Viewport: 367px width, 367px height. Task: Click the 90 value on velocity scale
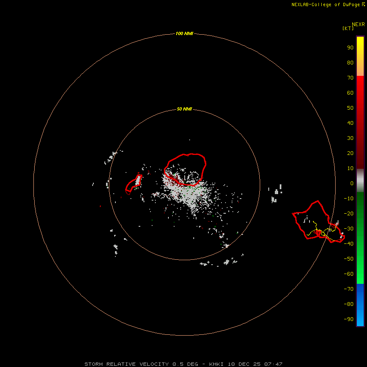pyautogui.click(x=350, y=48)
